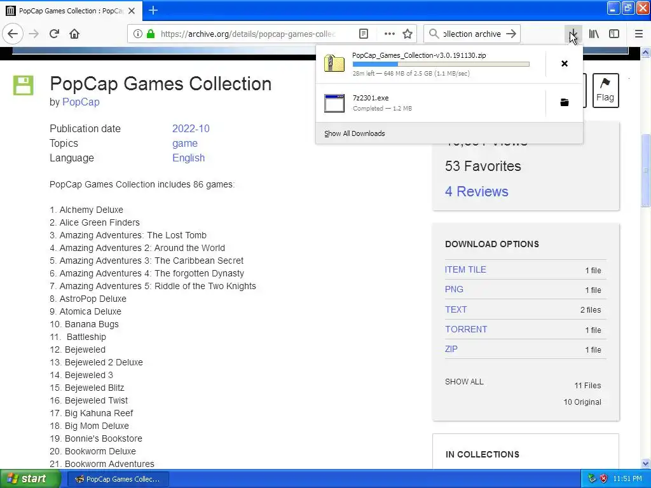The height and width of the screenshot is (488, 651).
Task: Submit search with the arrow button
Action: (x=511, y=34)
